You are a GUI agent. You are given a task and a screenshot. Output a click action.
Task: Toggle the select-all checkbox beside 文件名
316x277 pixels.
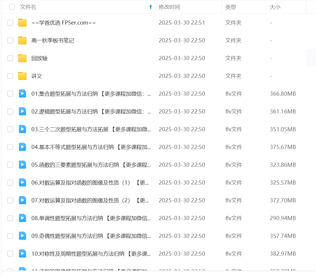click(12, 7)
